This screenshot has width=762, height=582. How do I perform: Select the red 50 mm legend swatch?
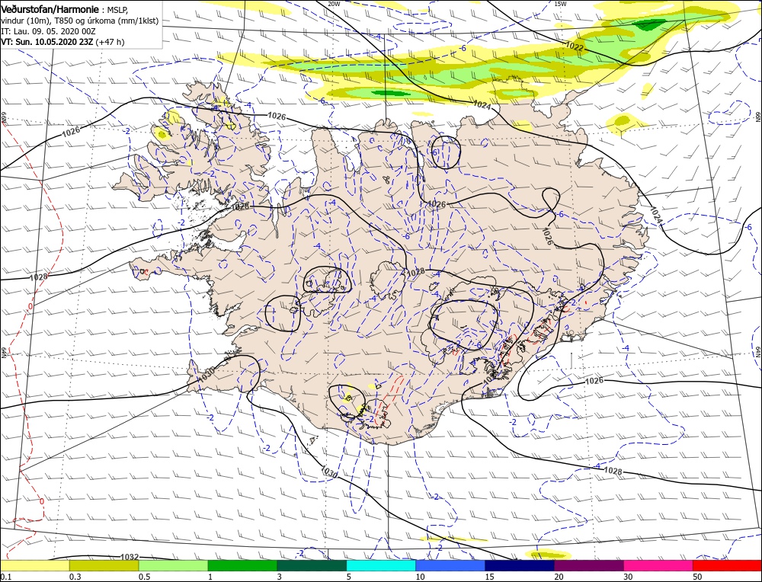tap(728, 565)
